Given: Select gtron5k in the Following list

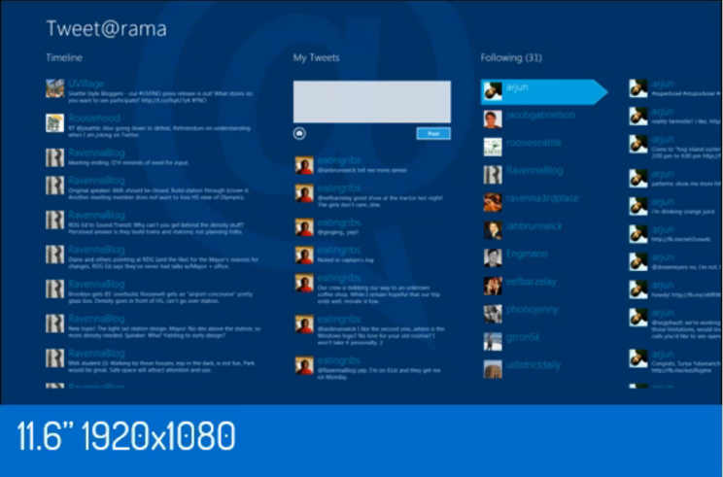Looking at the screenshot, I should tap(544, 342).
